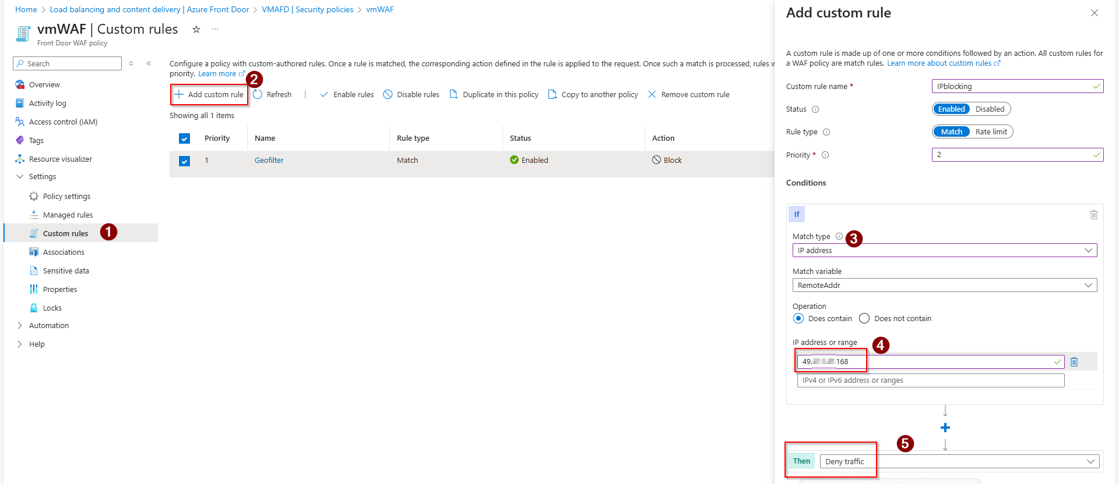Open Learn more about custom rules
Viewport: 1119px width, 484px height.
(x=944, y=63)
